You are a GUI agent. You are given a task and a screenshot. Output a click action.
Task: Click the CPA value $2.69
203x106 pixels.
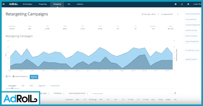coord(100,29)
